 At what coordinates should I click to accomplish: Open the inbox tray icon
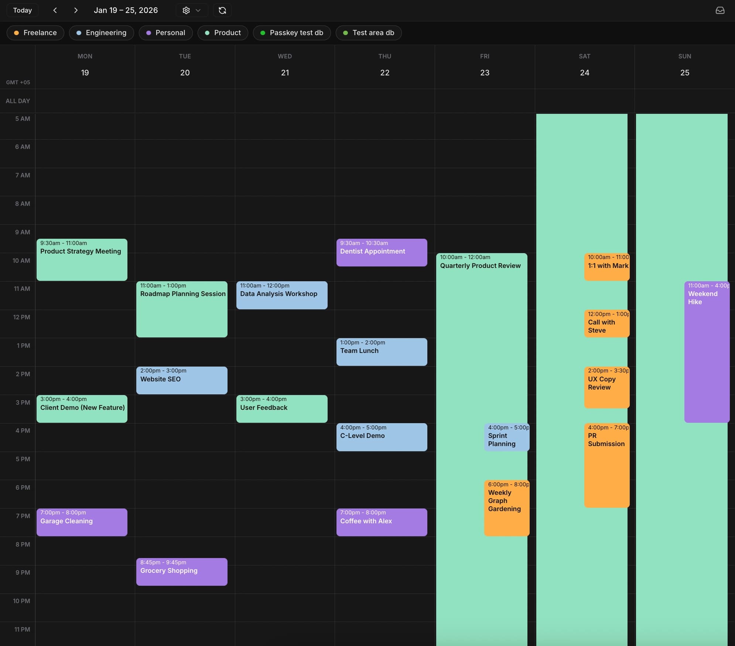pyautogui.click(x=720, y=10)
